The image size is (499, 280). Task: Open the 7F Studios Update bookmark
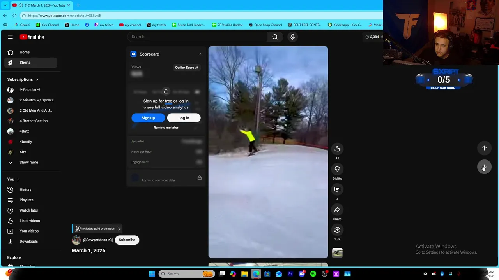click(228, 25)
